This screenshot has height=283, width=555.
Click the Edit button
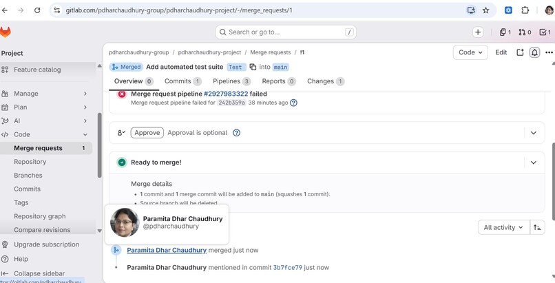501,52
